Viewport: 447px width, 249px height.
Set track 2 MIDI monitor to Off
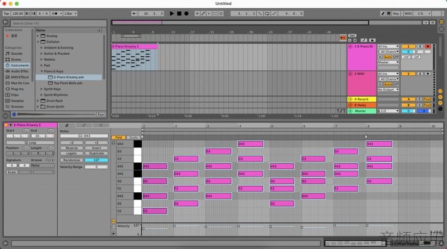(x=396, y=85)
